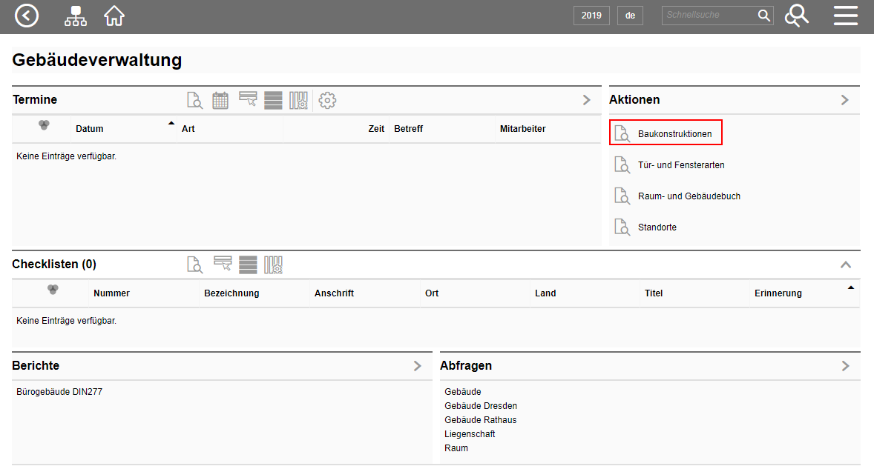Click the back arrow icon in header
The height and width of the screenshot is (469, 874).
click(27, 16)
